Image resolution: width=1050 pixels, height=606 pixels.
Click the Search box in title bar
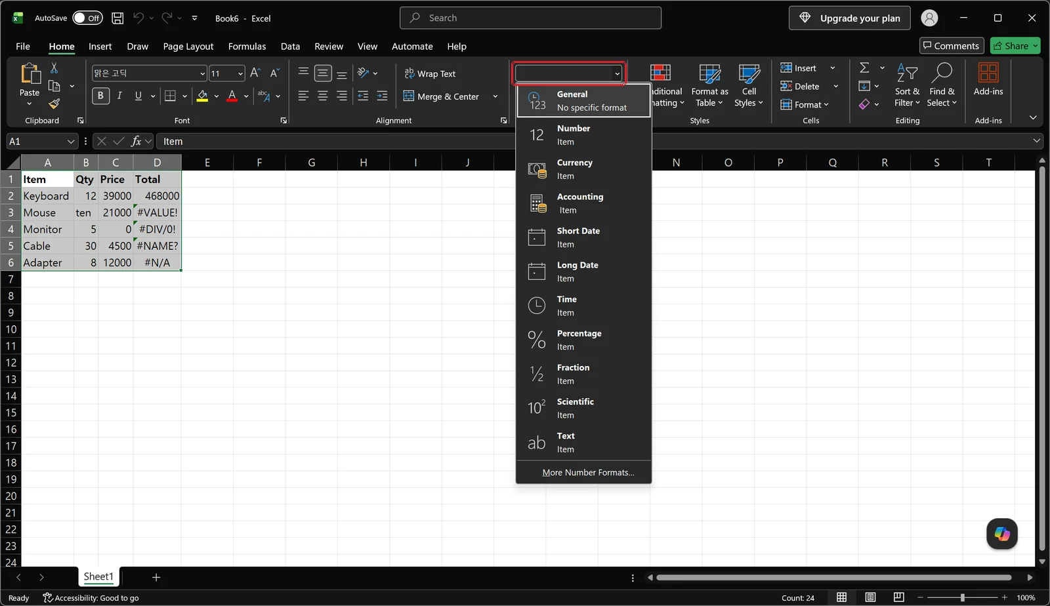tap(530, 18)
